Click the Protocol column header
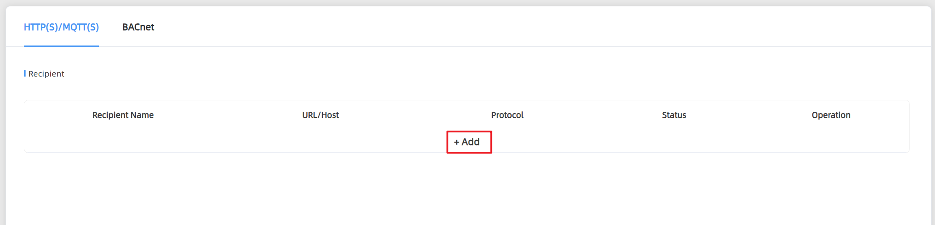The image size is (935, 225). click(507, 115)
